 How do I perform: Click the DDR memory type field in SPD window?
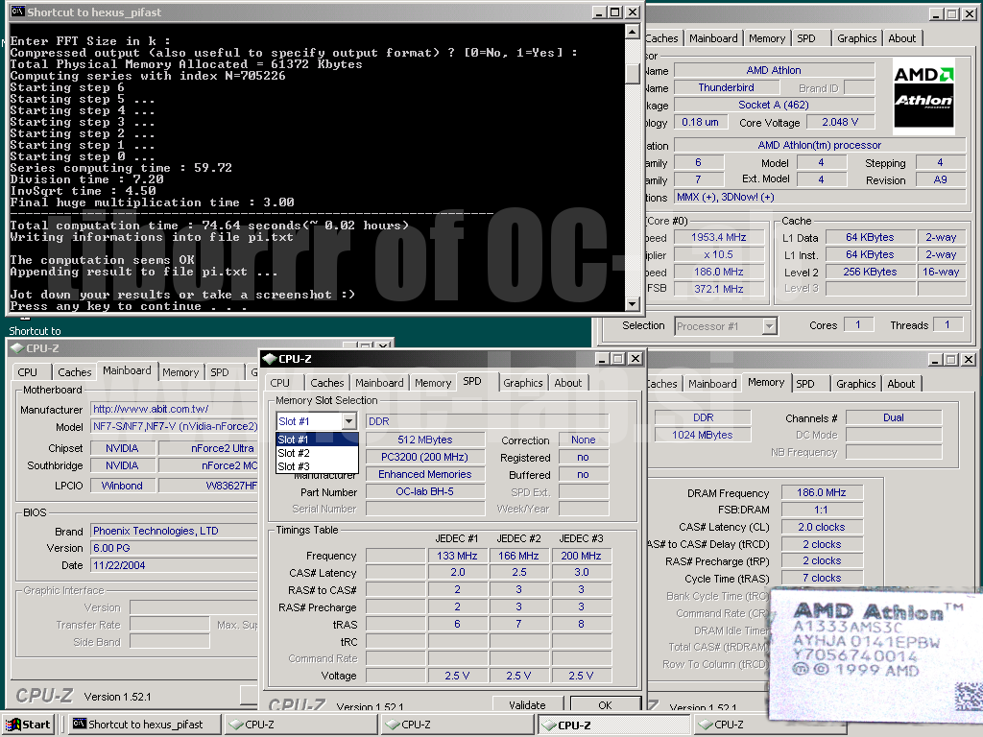(x=487, y=421)
